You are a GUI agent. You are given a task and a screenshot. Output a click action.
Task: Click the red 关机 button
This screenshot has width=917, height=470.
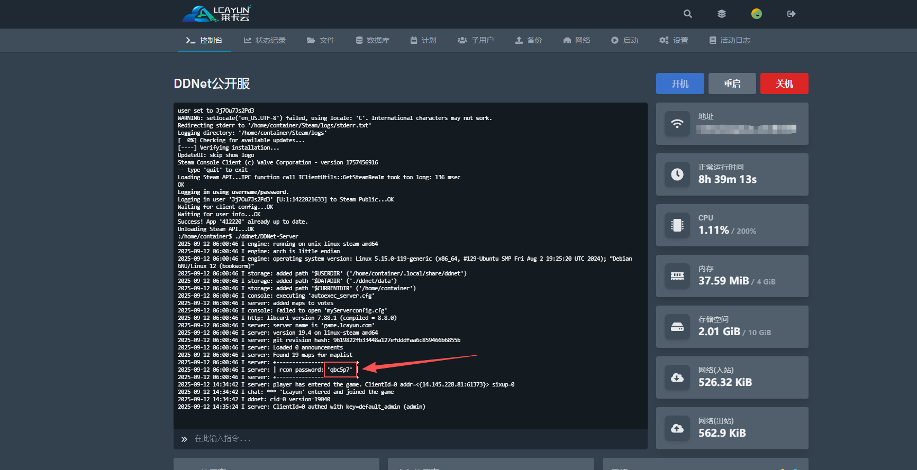784,84
